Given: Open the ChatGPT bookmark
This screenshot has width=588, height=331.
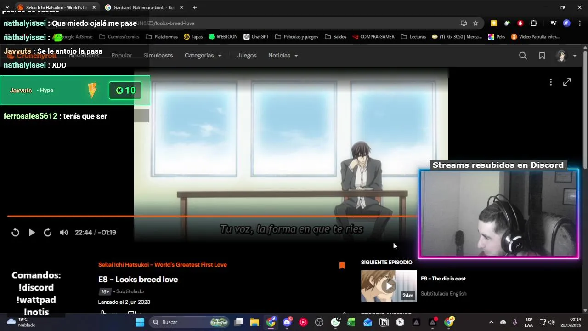Looking at the screenshot, I should click(x=256, y=37).
